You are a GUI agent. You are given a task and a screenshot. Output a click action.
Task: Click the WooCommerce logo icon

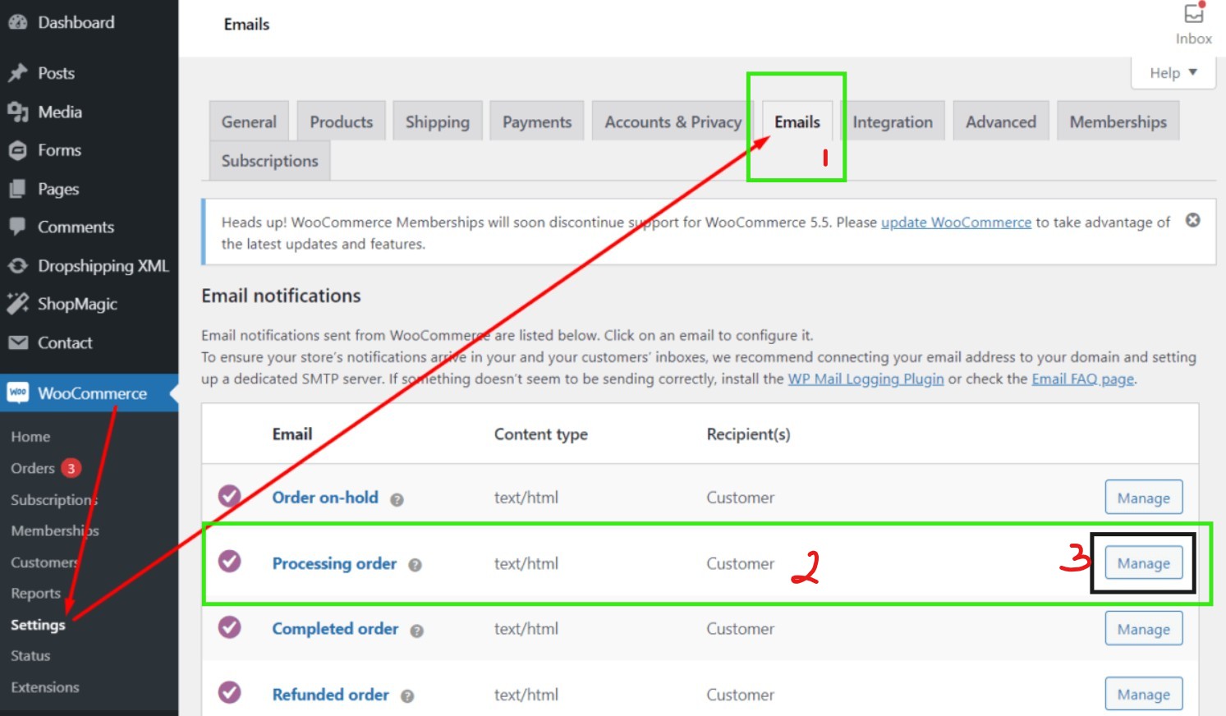(x=17, y=392)
